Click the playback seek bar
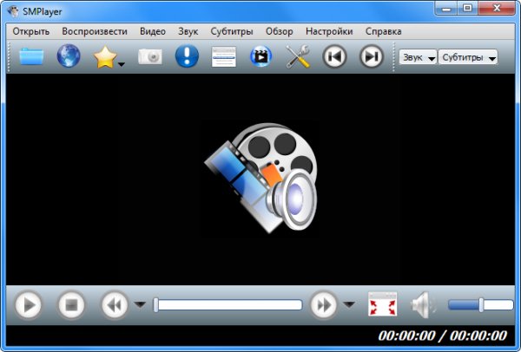The width and height of the screenshot is (521, 352). 228,305
